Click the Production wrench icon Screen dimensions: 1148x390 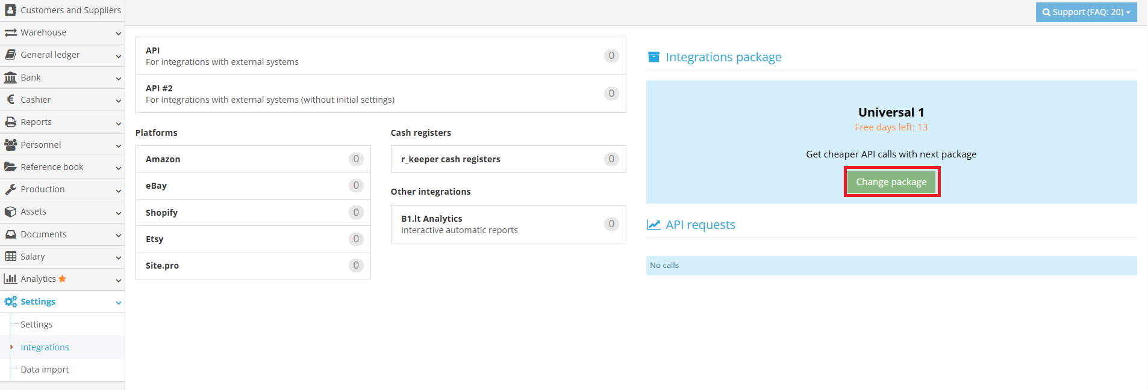tap(10, 189)
